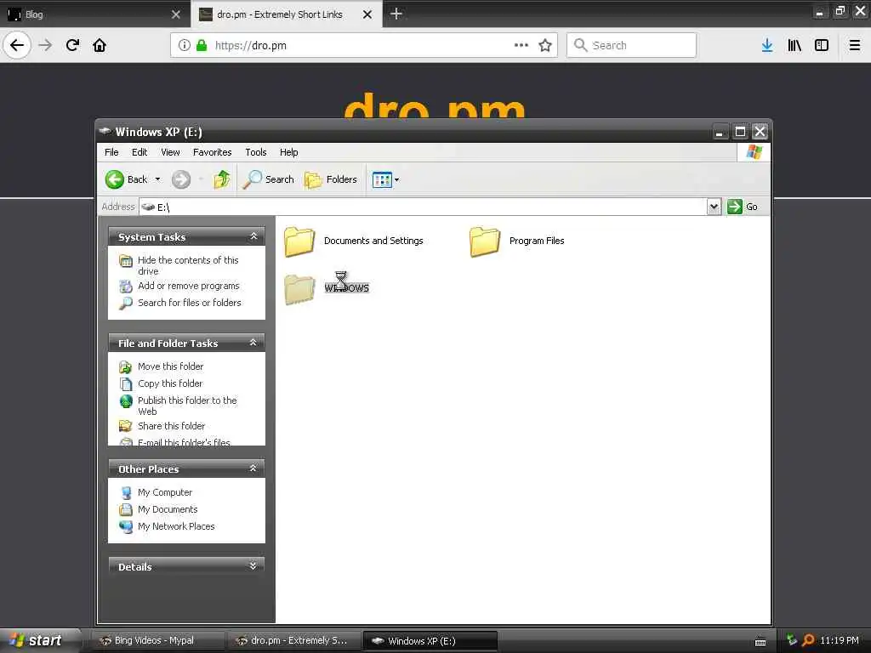This screenshot has height=653, width=871.
Task: Collapse the System Tasks panel
Action: tap(253, 236)
